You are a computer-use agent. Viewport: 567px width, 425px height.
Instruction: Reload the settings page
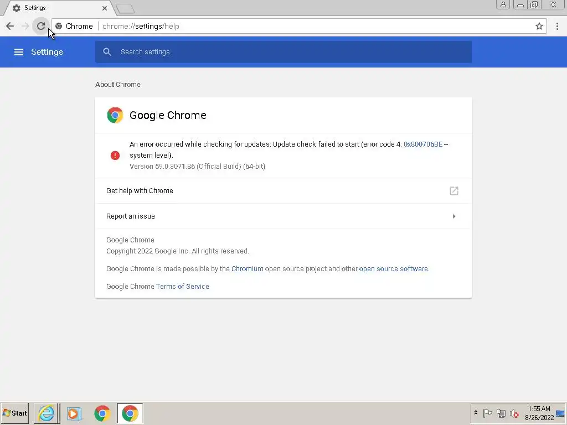coord(41,26)
